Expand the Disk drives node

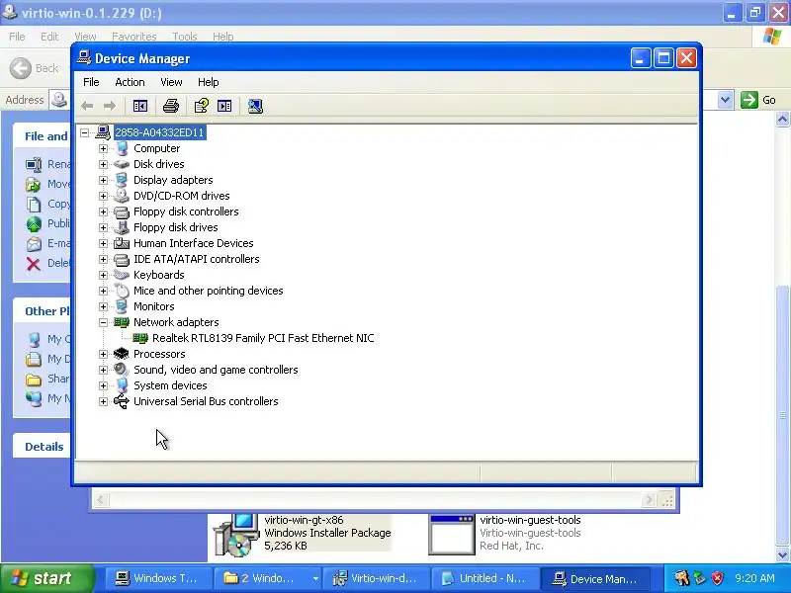click(x=104, y=164)
